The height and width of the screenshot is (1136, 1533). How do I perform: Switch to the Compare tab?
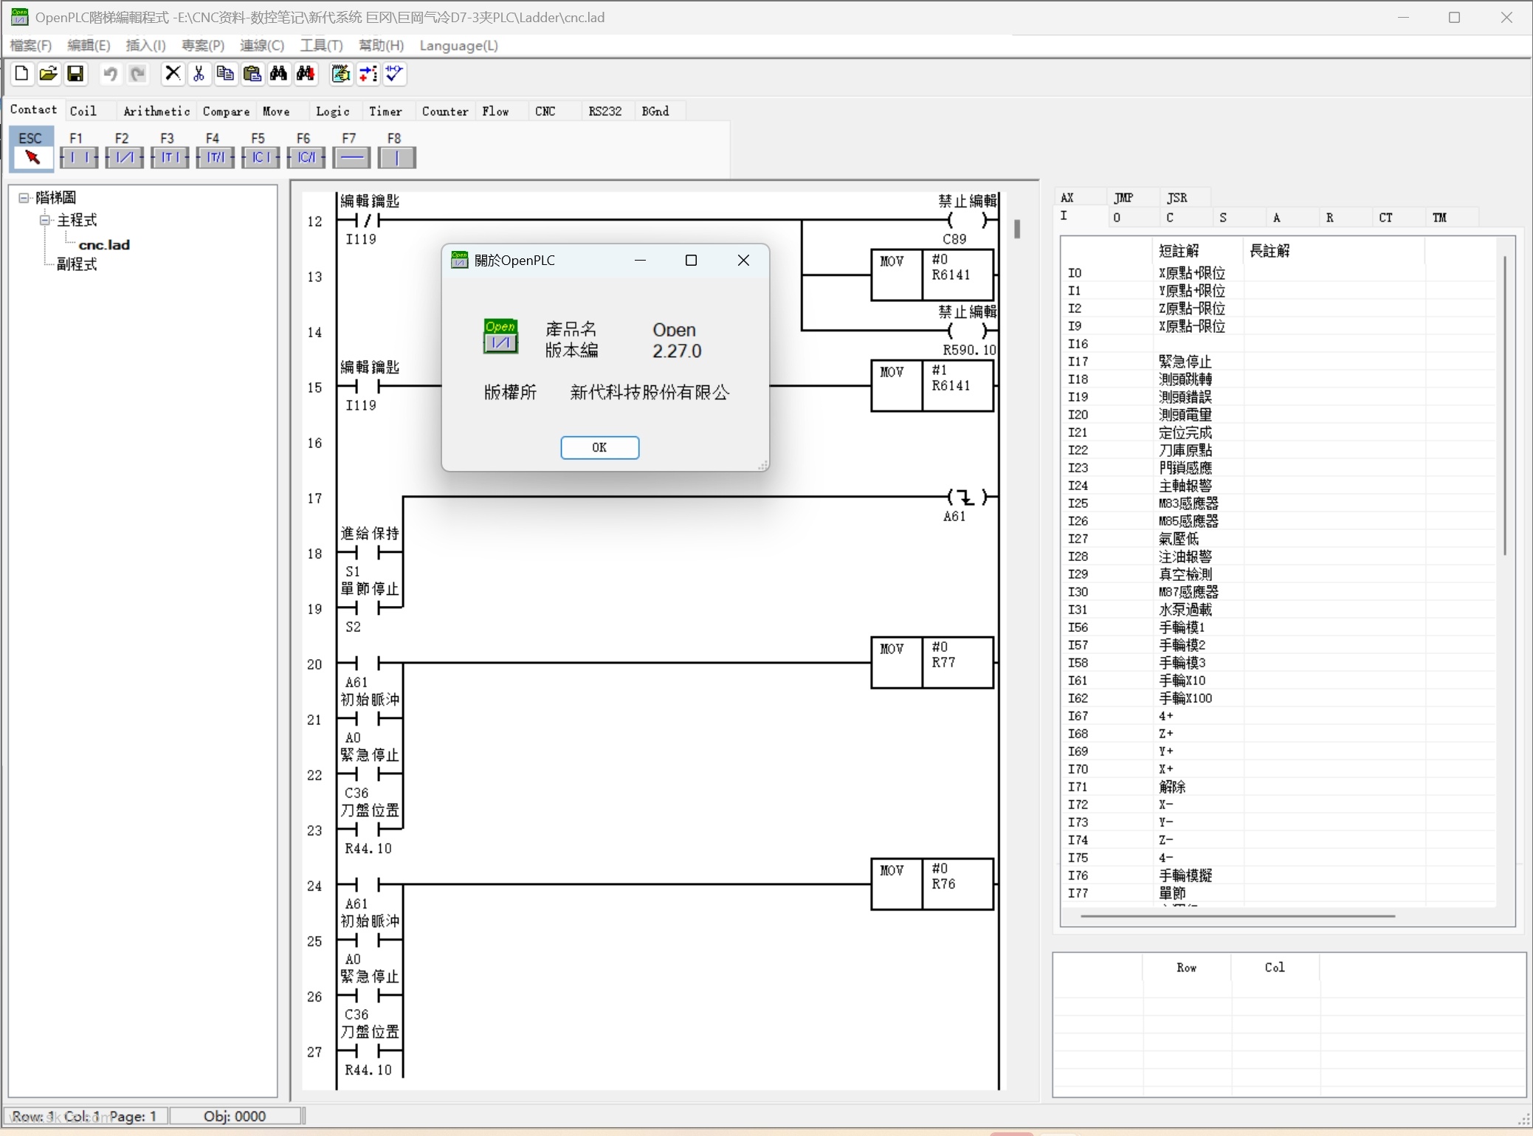[x=226, y=111]
